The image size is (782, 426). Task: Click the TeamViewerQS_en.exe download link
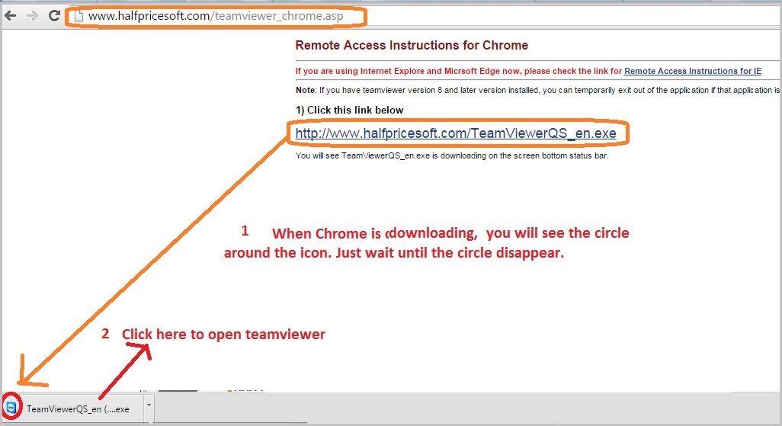[x=456, y=133]
